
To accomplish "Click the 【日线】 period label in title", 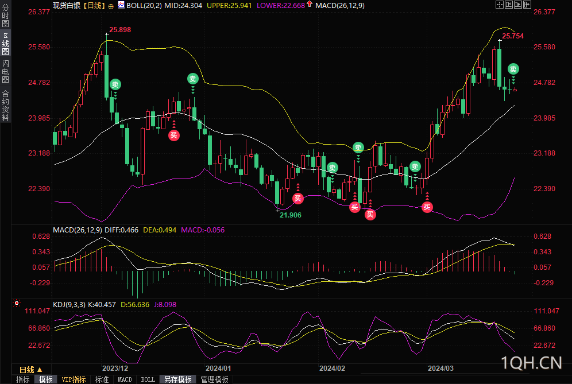I will pyautogui.click(x=94, y=6).
